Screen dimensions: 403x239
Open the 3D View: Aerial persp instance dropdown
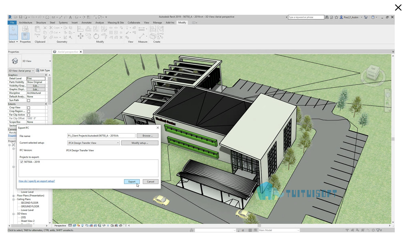(x=21, y=71)
